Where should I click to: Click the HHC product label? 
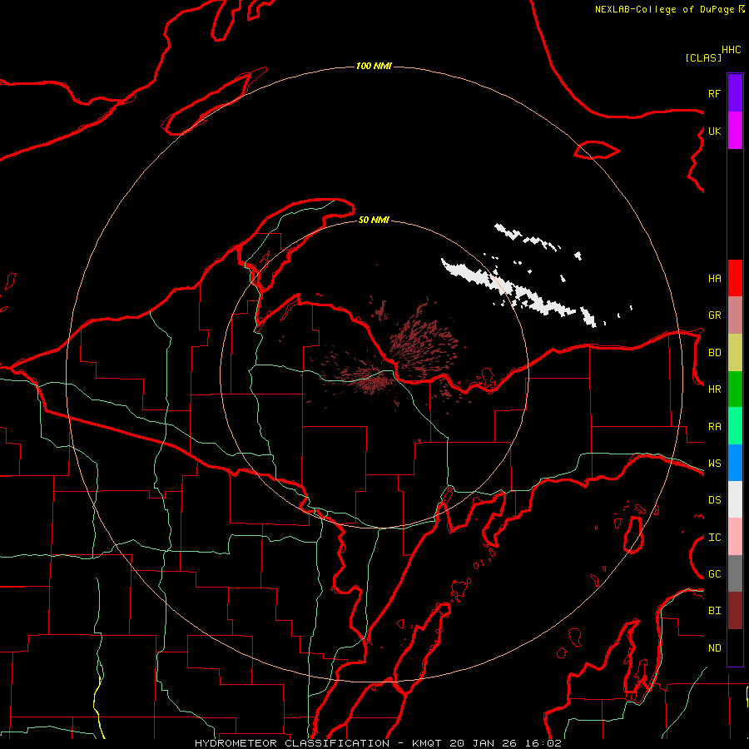(732, 50)
